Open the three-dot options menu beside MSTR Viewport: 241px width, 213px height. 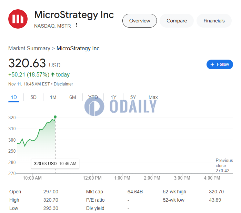pyautogui.click(x=77, y=25)
